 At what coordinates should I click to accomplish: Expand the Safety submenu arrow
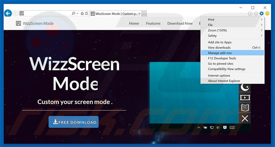261,36
